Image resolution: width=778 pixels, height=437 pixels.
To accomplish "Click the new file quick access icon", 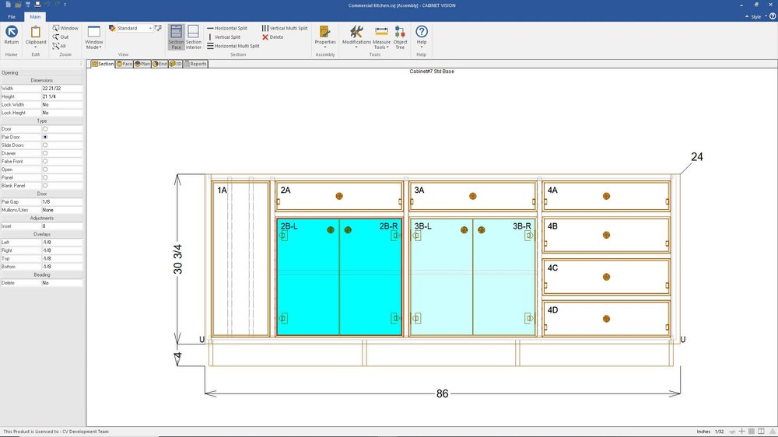I will pos(9,5).
